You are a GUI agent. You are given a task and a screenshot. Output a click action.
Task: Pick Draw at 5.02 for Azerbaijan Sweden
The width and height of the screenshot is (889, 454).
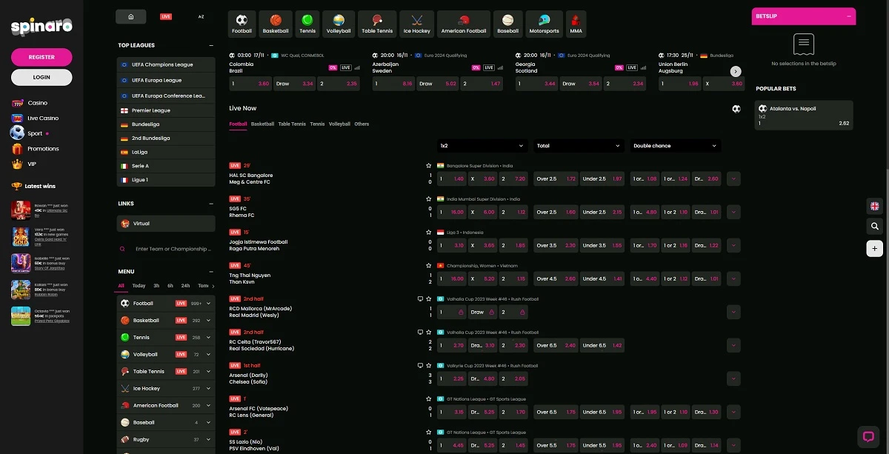(x=439, y=84)
